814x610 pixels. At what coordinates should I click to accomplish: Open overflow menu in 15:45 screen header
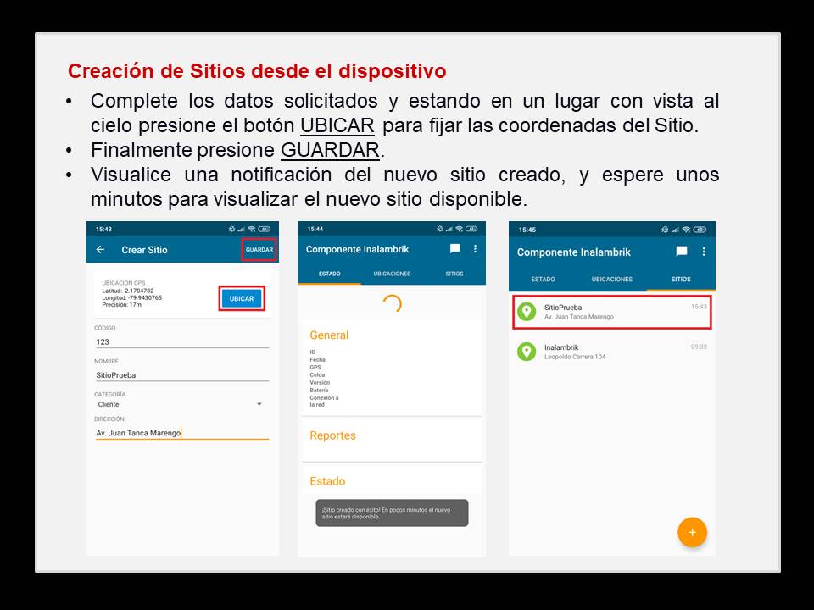[704, 252]
